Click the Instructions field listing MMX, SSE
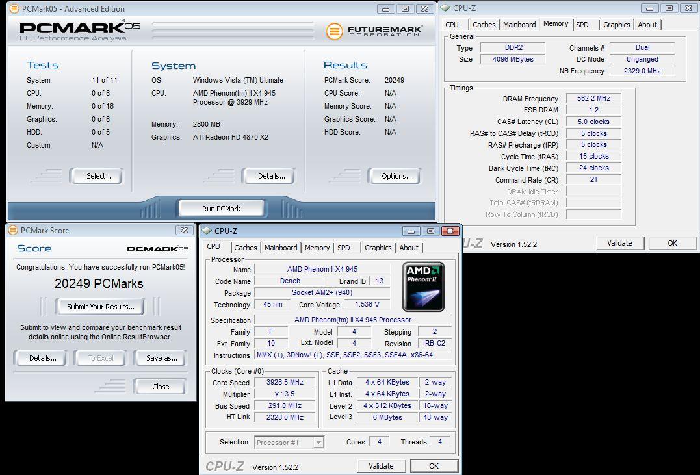 pos(353,355)
